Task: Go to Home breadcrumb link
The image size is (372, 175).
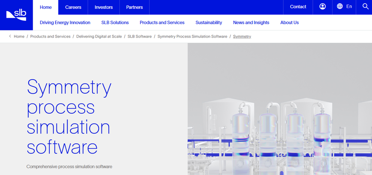Action: pyautogui.click(x=19, y=36)
